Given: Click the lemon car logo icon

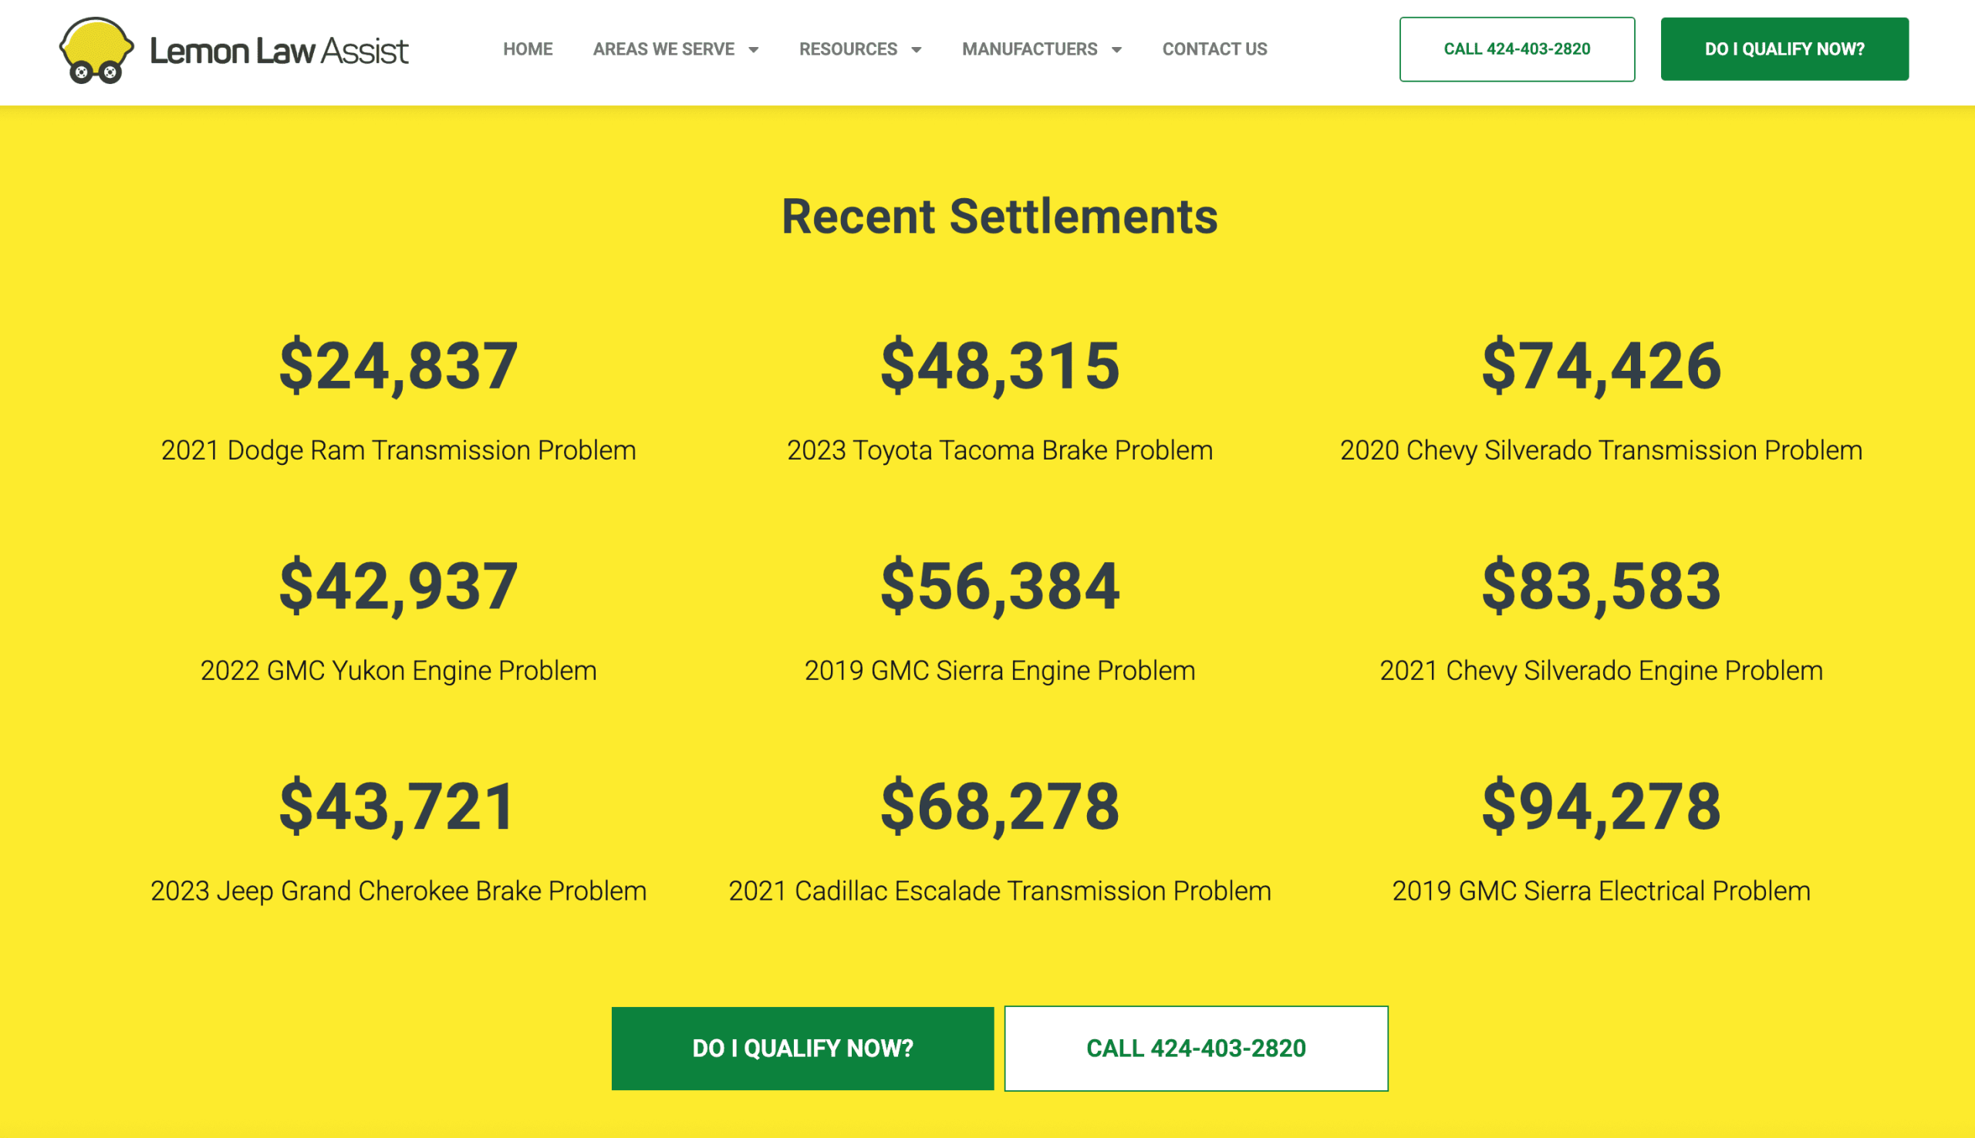Looking at the screenshot, I should pyautogui.click(x=96, y=50).
